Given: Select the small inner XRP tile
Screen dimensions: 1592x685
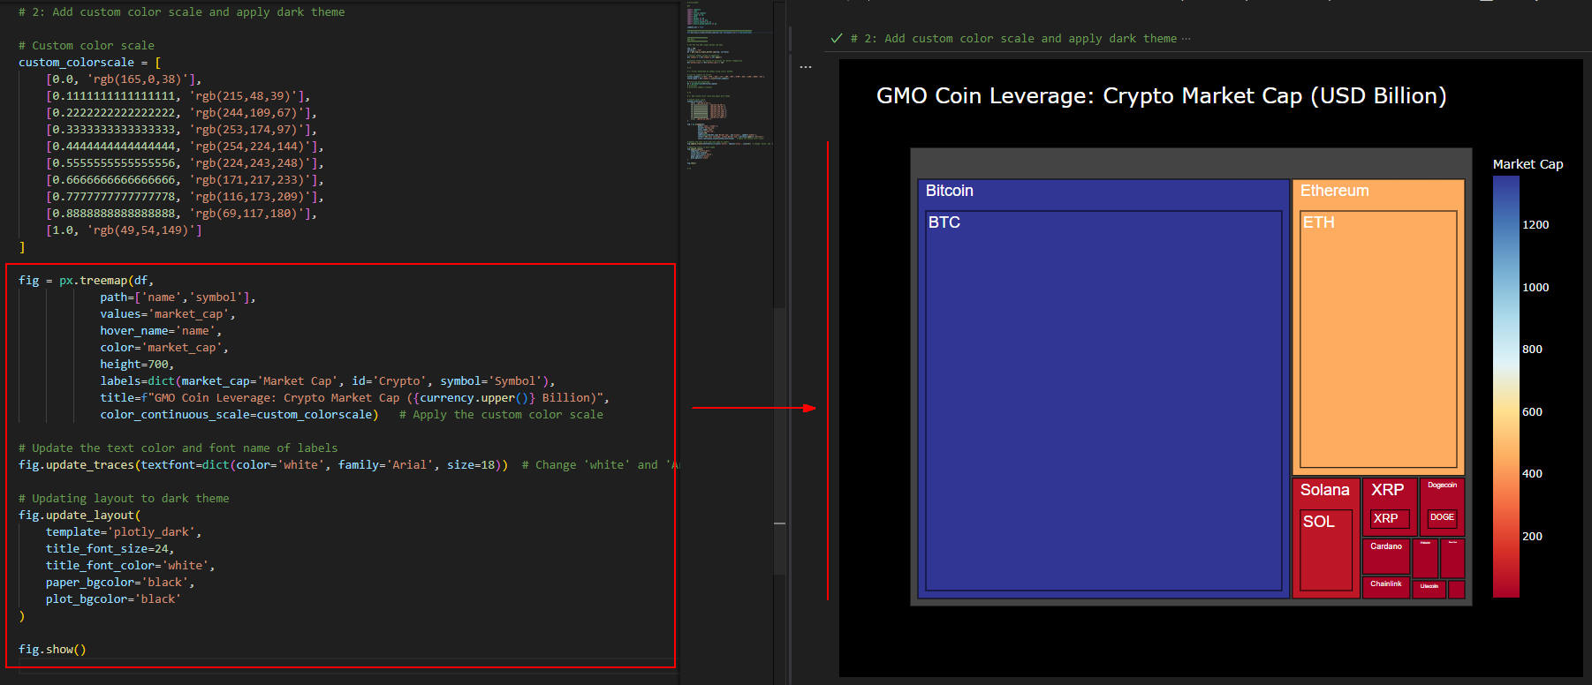Looking at the screenshot, I should (x=1389, y=519).
